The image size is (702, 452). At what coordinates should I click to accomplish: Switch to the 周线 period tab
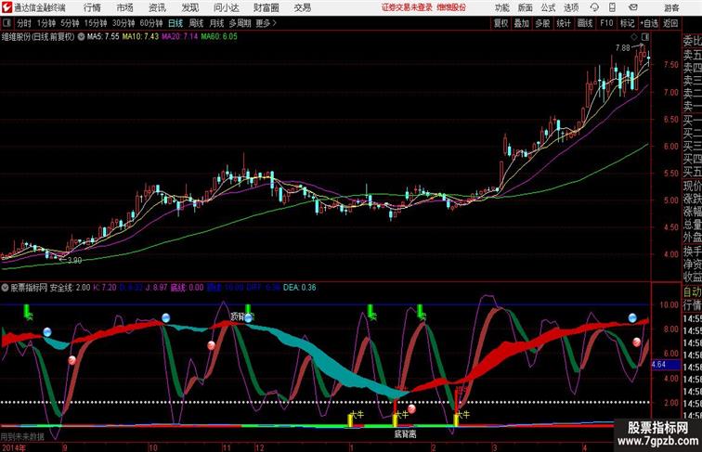tap(196, 23)
